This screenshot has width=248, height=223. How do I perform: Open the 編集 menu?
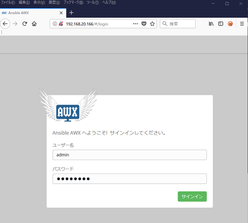pyautogui.click(x=25, y=3)
